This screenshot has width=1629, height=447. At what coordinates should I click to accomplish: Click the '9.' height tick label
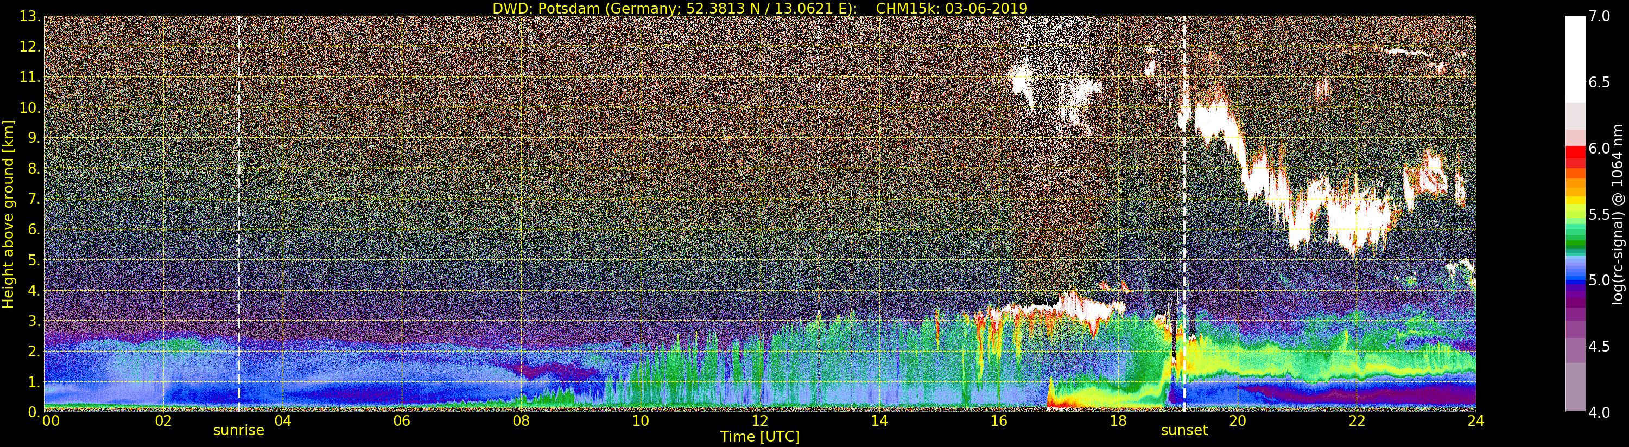point(34,138)
